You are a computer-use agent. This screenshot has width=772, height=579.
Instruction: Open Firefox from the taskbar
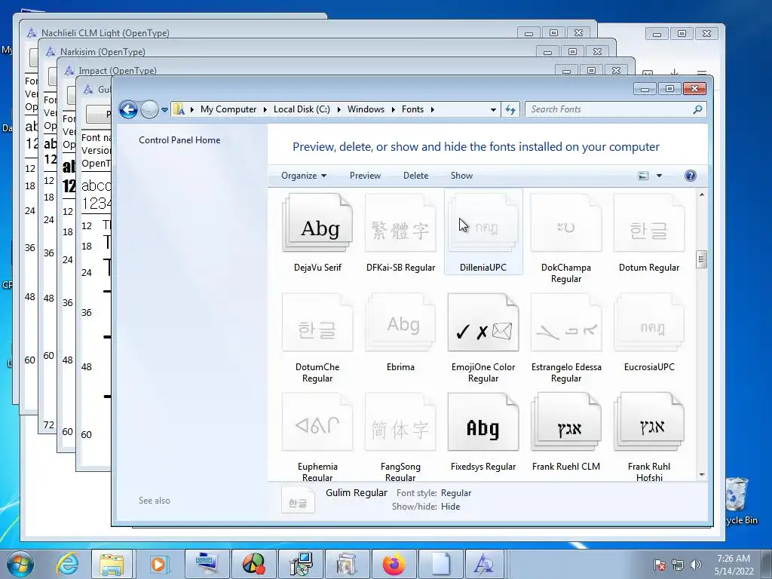(x=394, y=564)
